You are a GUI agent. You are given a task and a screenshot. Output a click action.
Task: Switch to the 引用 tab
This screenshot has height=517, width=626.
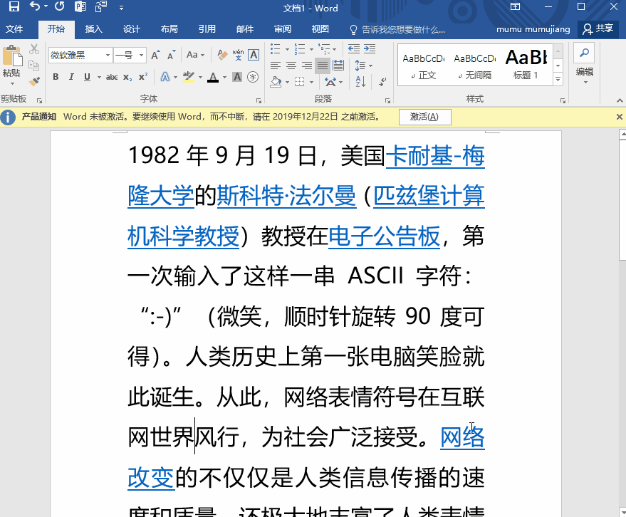point(207,29)
